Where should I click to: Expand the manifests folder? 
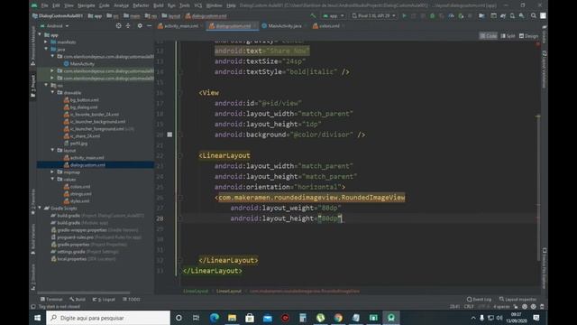point(46,42)
